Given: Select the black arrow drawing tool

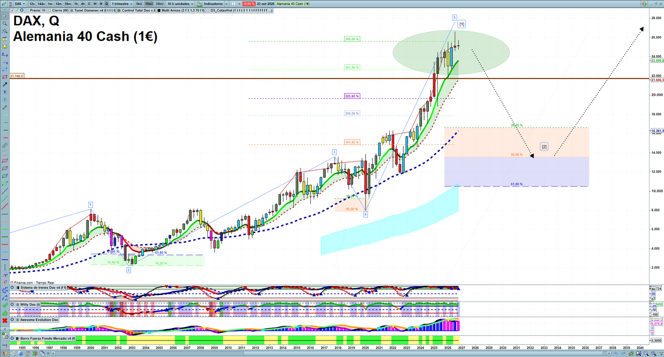Looking at the screenshot, I should click(x=5, y=85).
